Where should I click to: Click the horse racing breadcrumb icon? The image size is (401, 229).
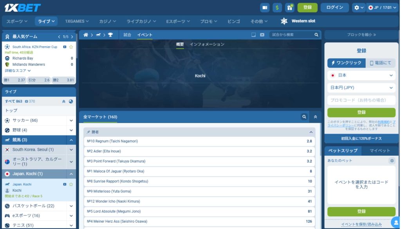coord(98,35)
